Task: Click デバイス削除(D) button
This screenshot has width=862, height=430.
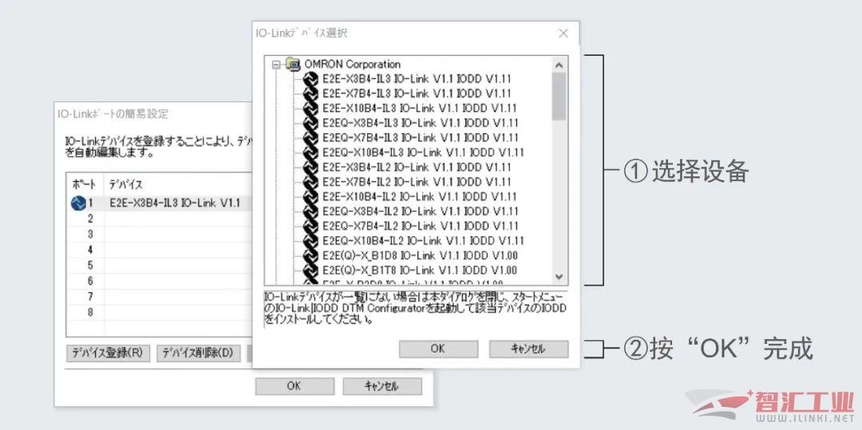Action: [x=199, y=353]
